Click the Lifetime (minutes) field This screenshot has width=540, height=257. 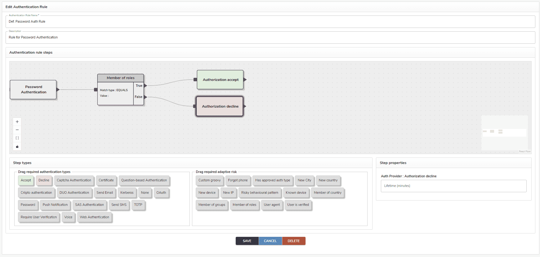[453, 186]
